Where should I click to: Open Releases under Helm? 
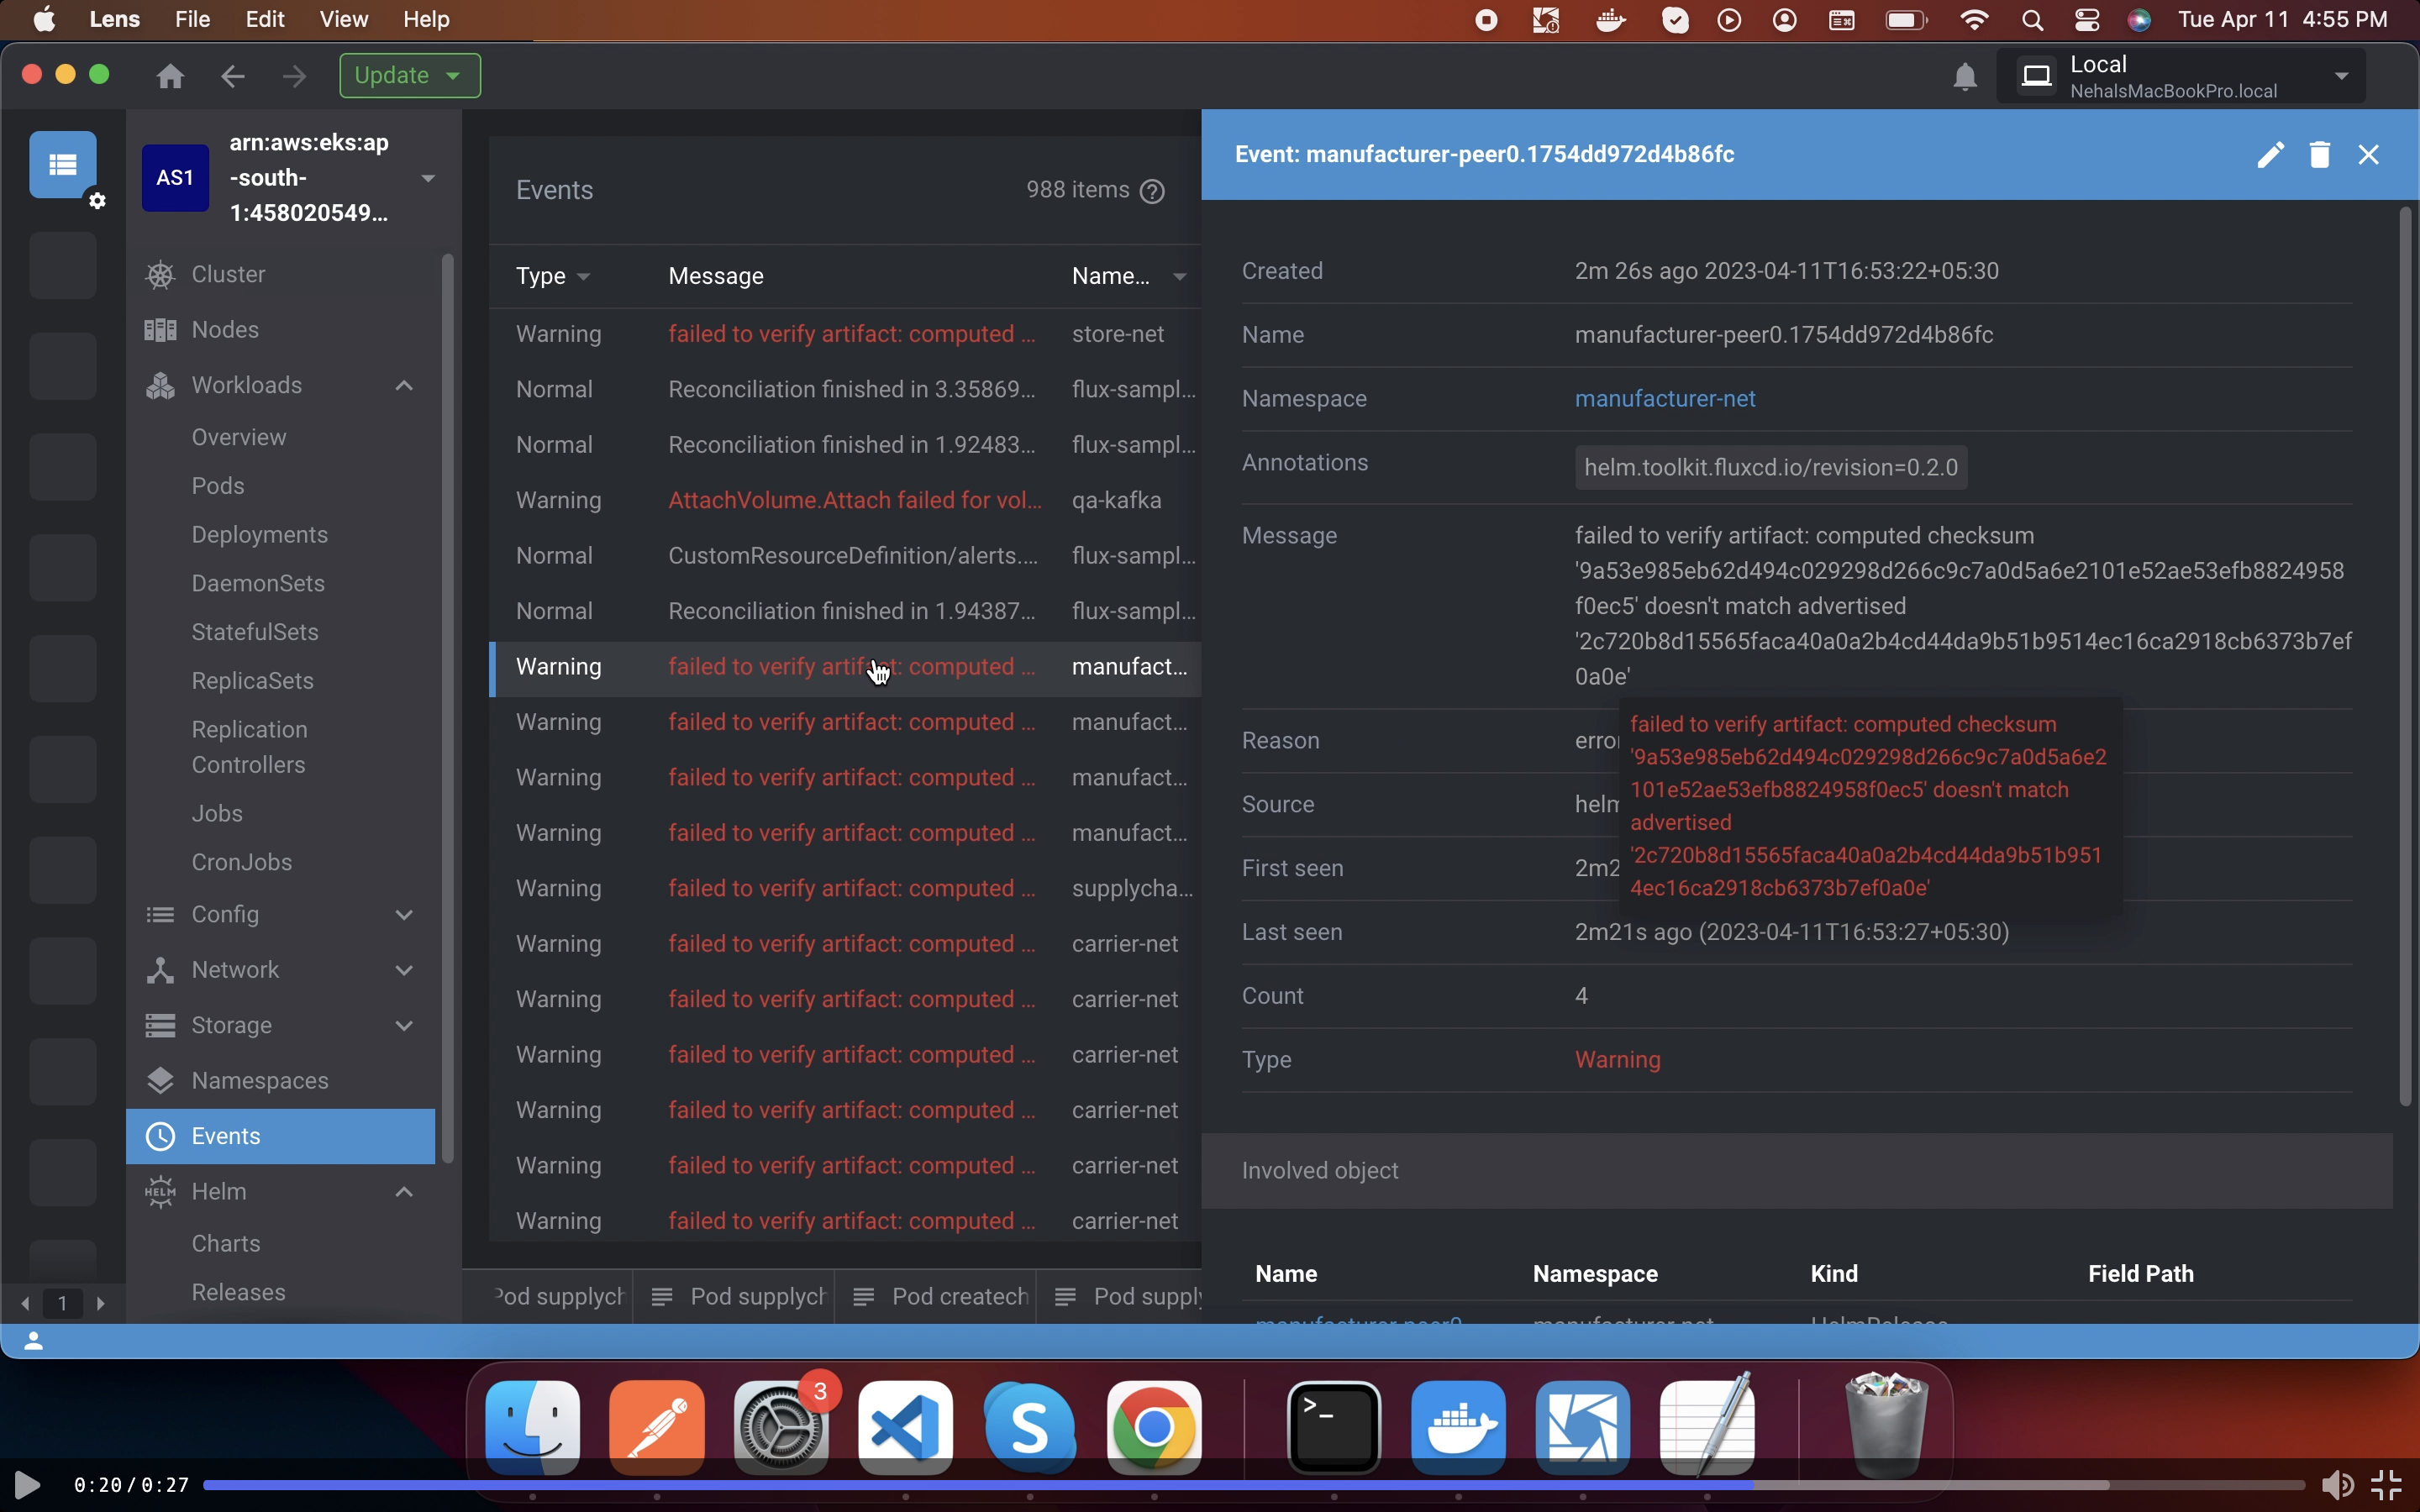point(239,1292)
